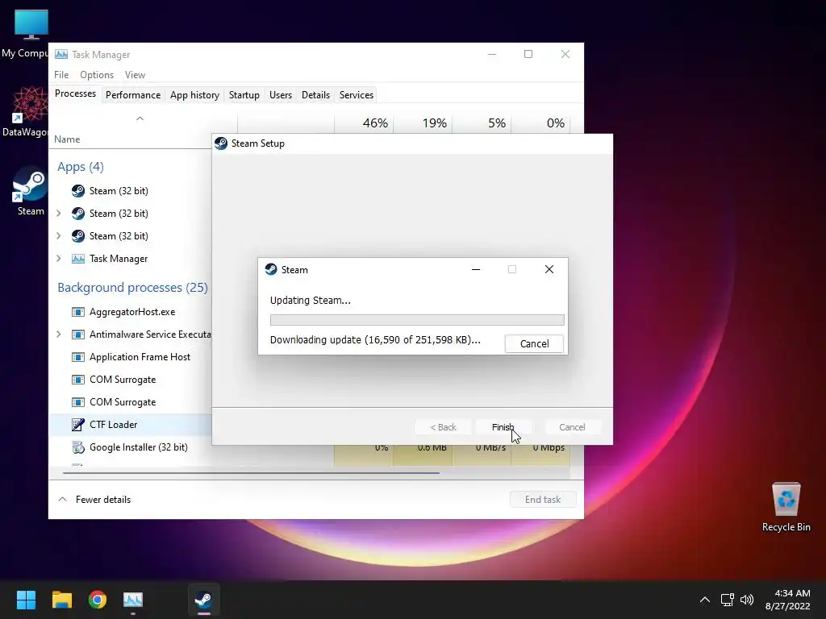
Task: Select Steam icon in the taskbar
Action: point(204,600)
